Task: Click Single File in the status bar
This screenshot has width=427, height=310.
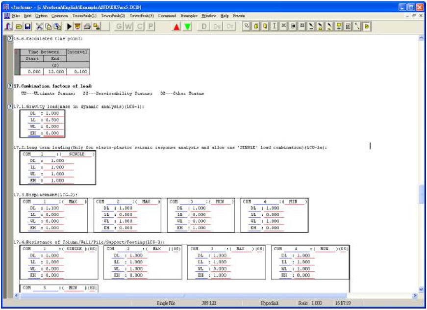Action: pos(166,303)
